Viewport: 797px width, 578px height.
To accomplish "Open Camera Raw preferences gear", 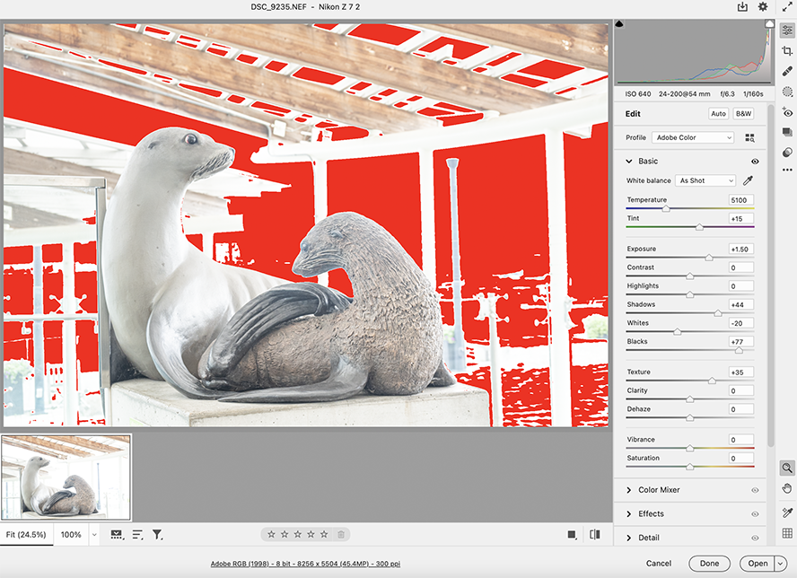I will point(763,7).
